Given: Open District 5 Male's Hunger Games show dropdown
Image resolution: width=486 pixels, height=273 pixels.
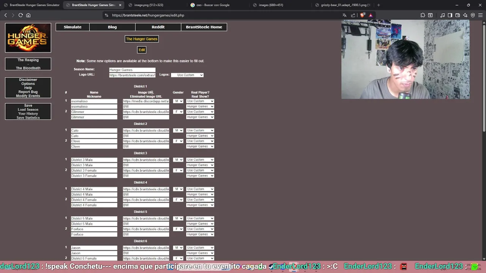Looking at the screenshot, I should click(x=200, y=224).
